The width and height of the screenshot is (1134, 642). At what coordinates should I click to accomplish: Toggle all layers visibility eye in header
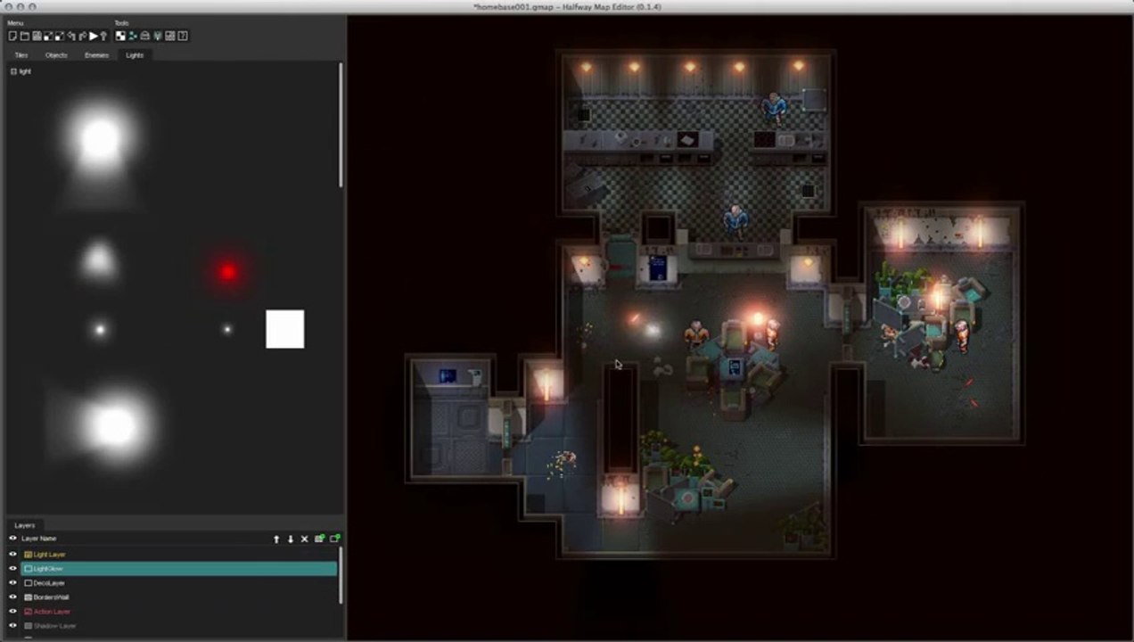click(x=12, y=539)
